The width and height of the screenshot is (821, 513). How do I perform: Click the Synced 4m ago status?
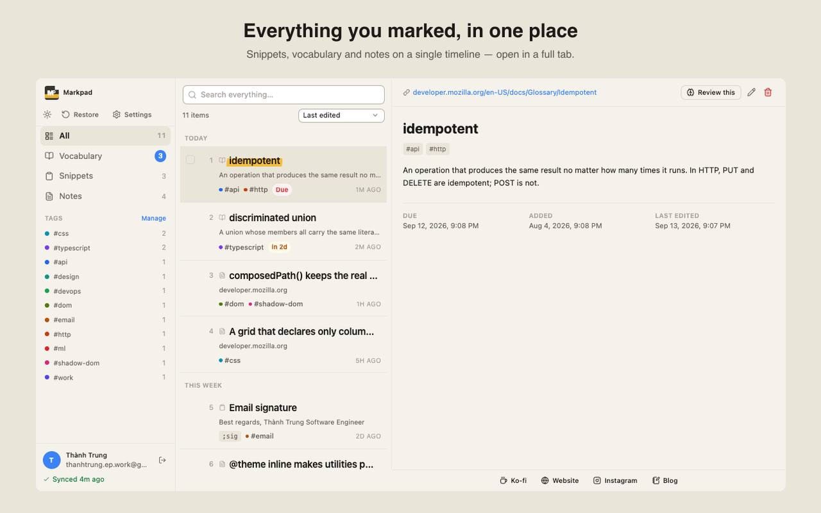(x=74, y=479)
